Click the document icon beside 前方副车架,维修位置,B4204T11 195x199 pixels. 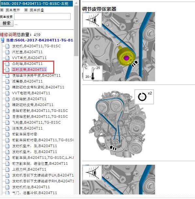(x=8, y=163)
